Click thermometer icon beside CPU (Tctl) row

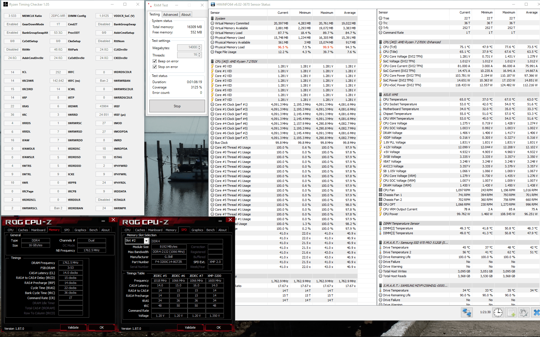381,47
